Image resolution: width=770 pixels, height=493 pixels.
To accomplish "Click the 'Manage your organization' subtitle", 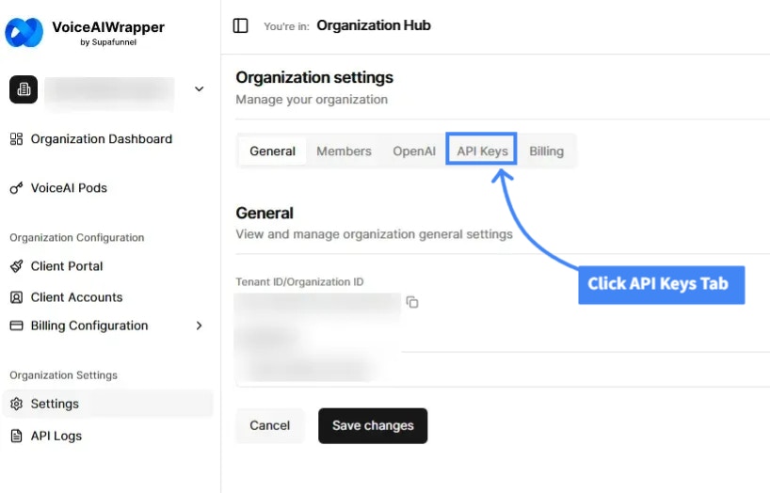I will [x=312, y=100].
